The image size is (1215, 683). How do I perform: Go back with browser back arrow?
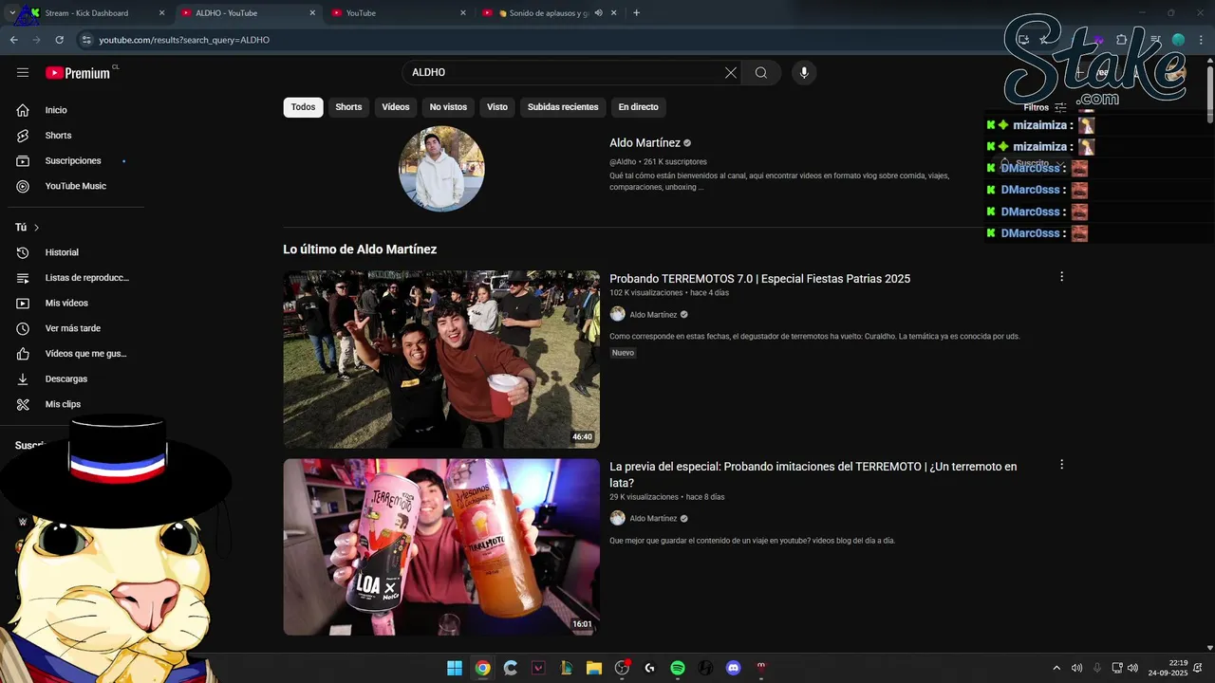tap(14, 40)
